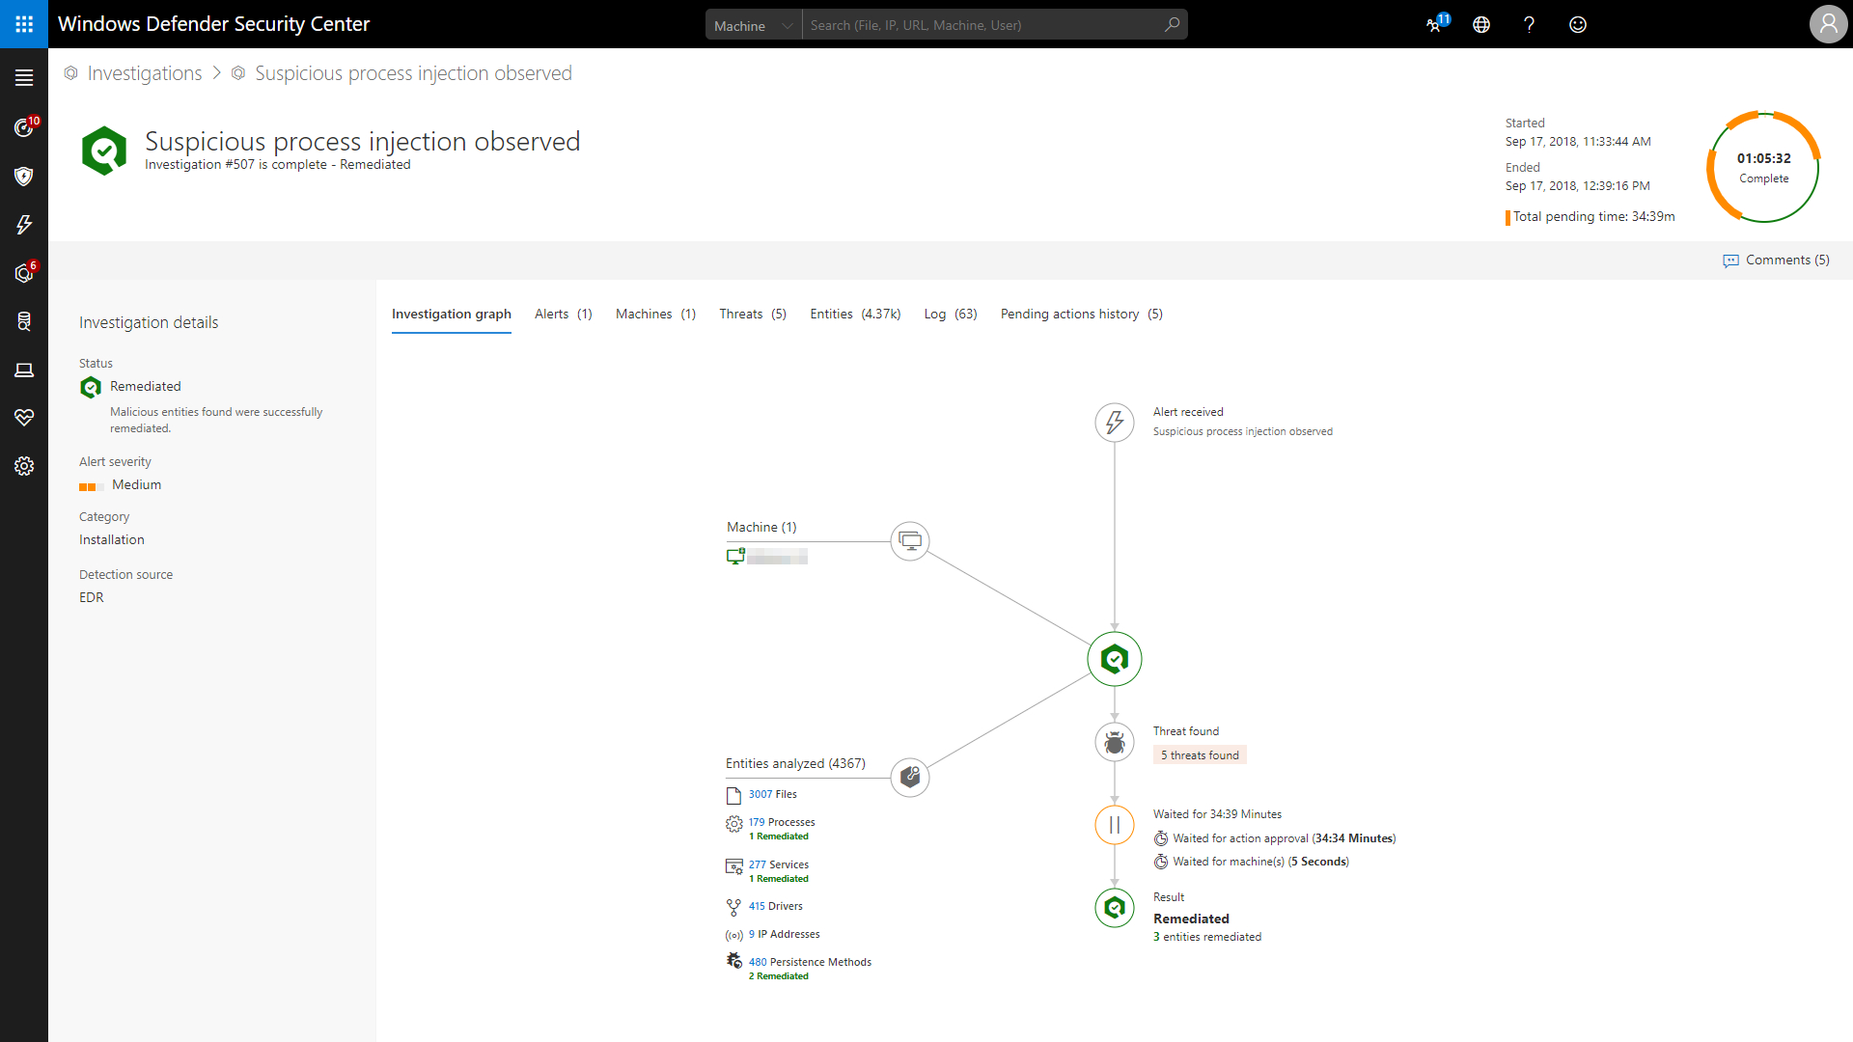The image size is (1853, 1042).
Task: Open Community notifications showing 11
Action: [x=1434, y=24]
